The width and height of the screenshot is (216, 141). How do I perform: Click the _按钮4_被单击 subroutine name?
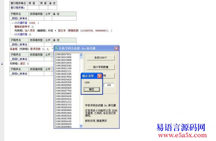coord(19,74)
